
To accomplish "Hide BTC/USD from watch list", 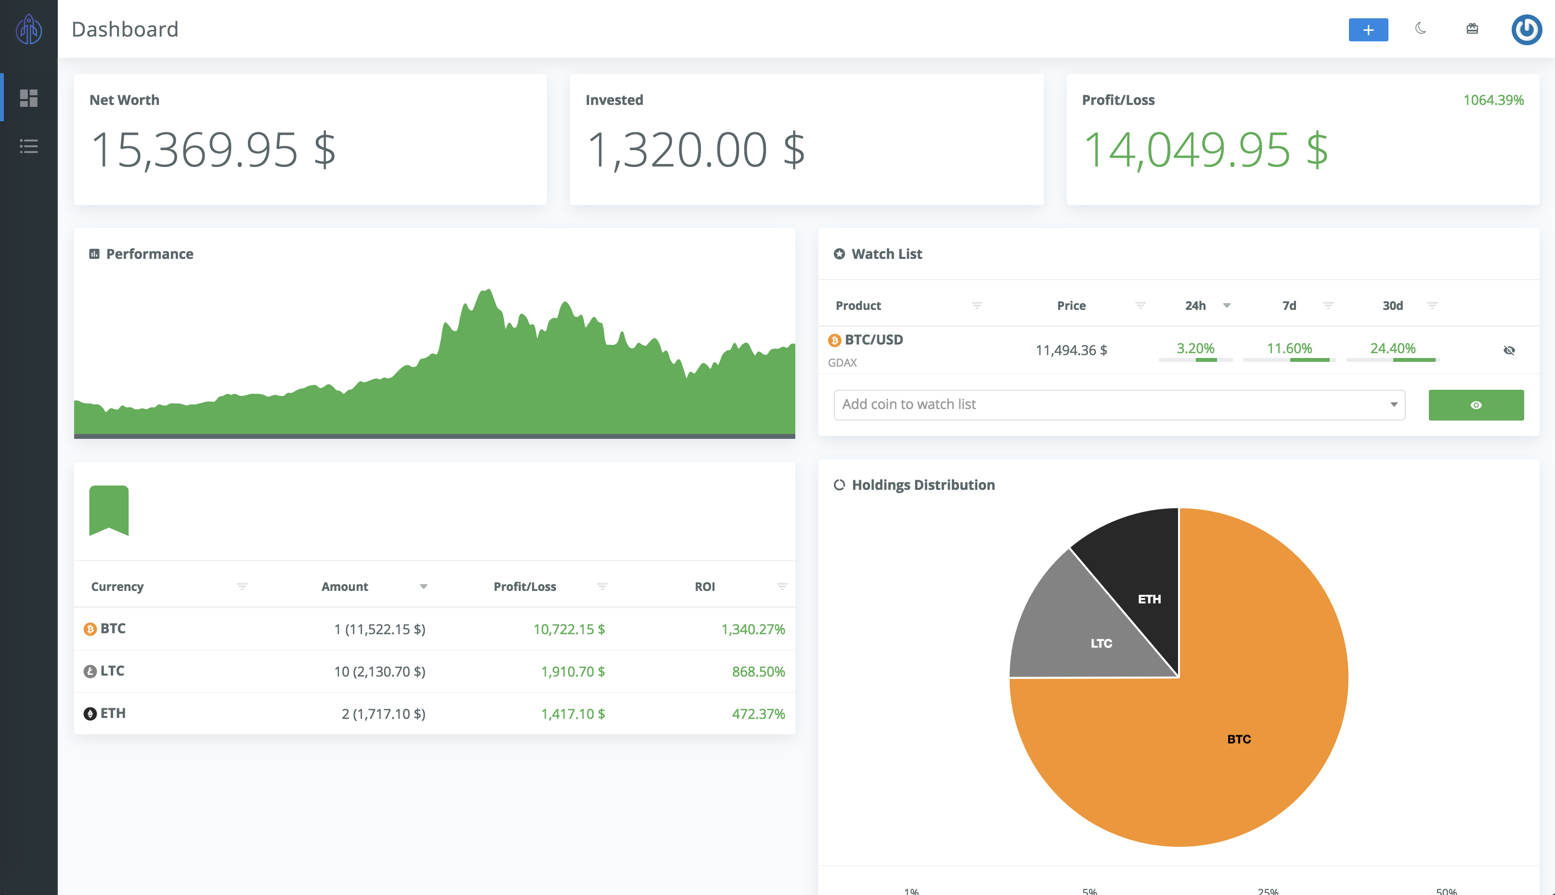I will coord(1509,350).
